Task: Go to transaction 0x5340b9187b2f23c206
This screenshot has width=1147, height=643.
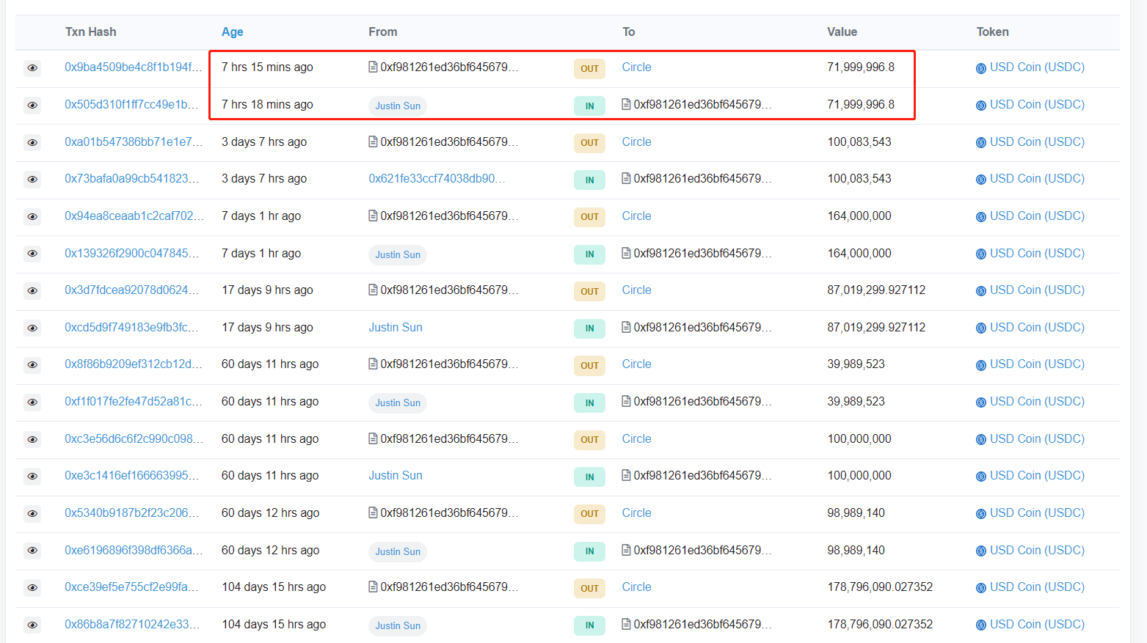Action: 132,512
